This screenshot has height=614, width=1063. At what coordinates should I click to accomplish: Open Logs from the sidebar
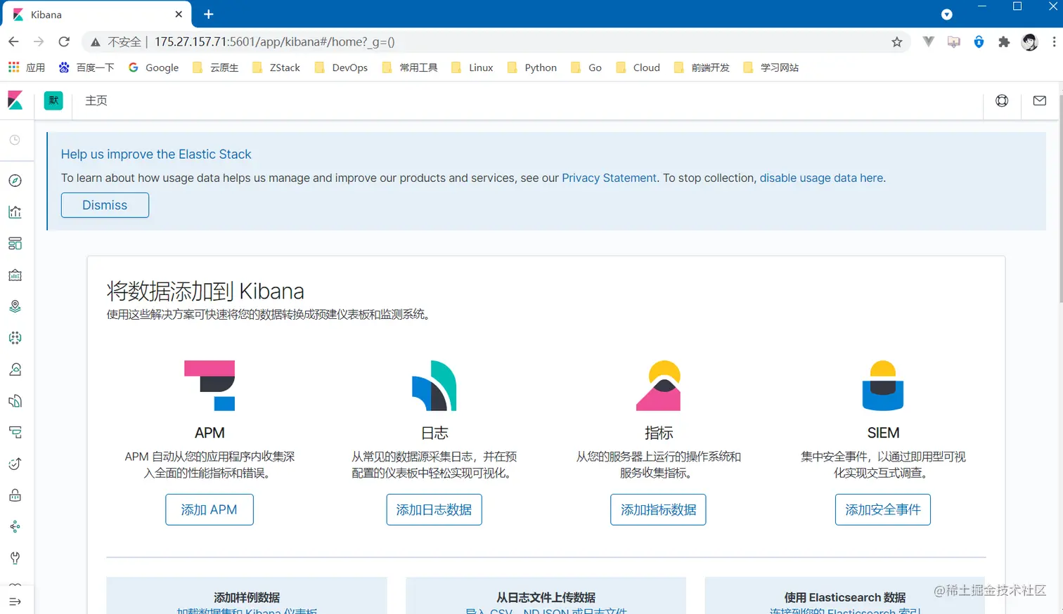(15, 401)
